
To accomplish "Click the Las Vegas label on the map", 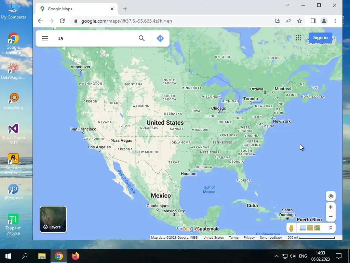I will click(123, 140).
